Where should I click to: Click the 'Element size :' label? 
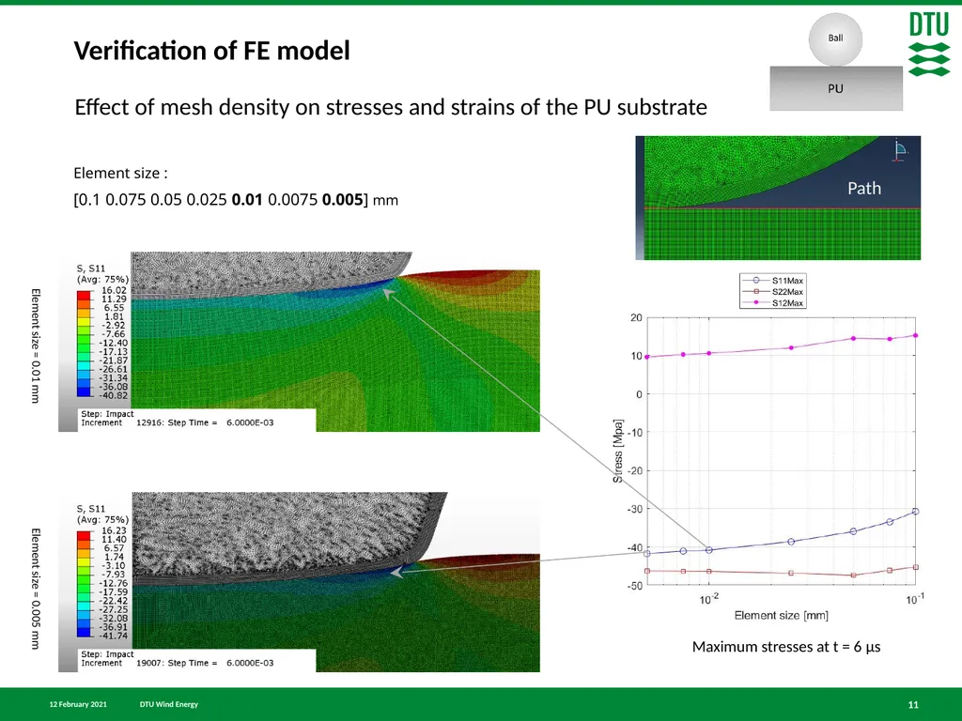121,174
